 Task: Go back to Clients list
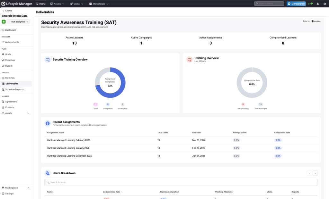(x=7, y=11)
